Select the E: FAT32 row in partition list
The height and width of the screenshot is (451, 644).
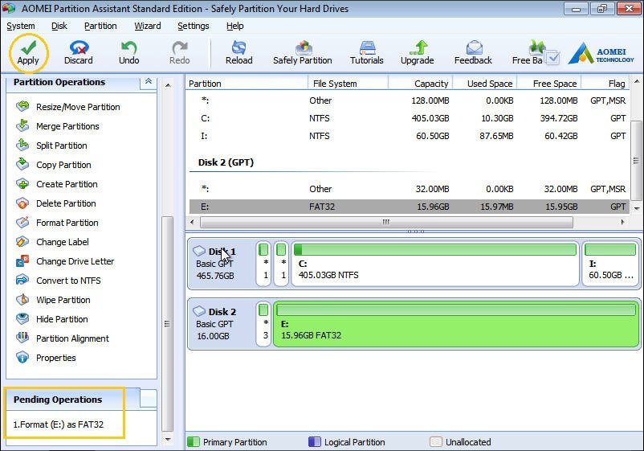[409, 207]
